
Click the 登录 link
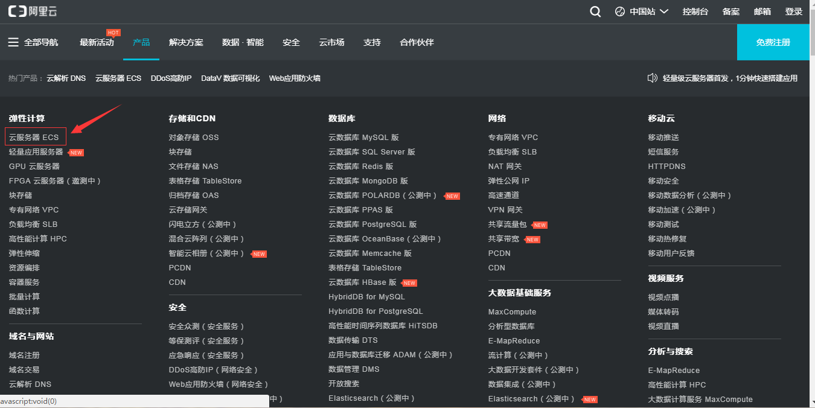pos(794,11)
